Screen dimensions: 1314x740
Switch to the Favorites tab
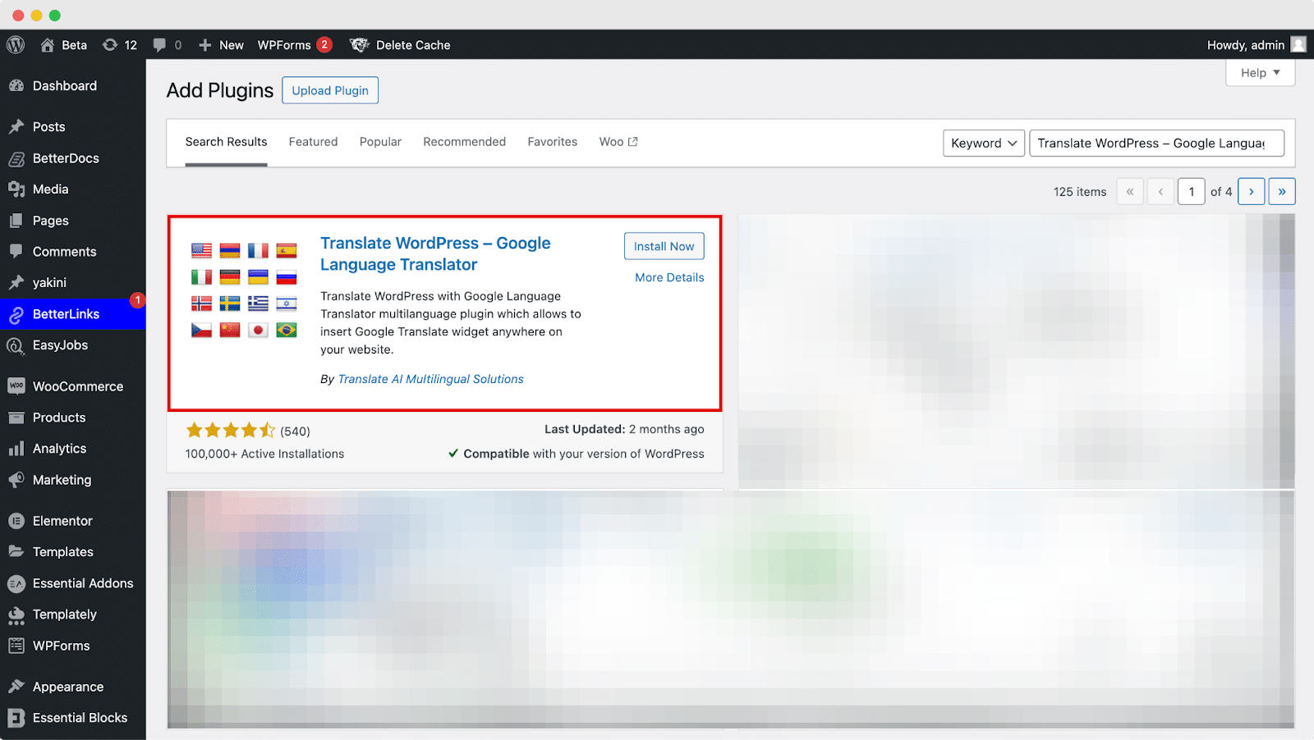[x=553, y=142]
